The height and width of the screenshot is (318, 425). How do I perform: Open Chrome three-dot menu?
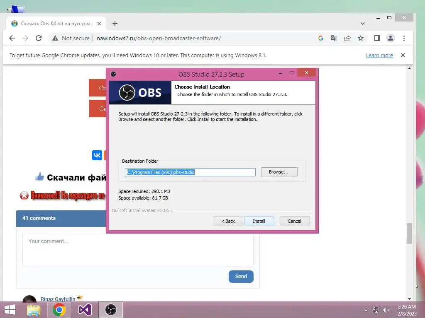tap(404, 38)
